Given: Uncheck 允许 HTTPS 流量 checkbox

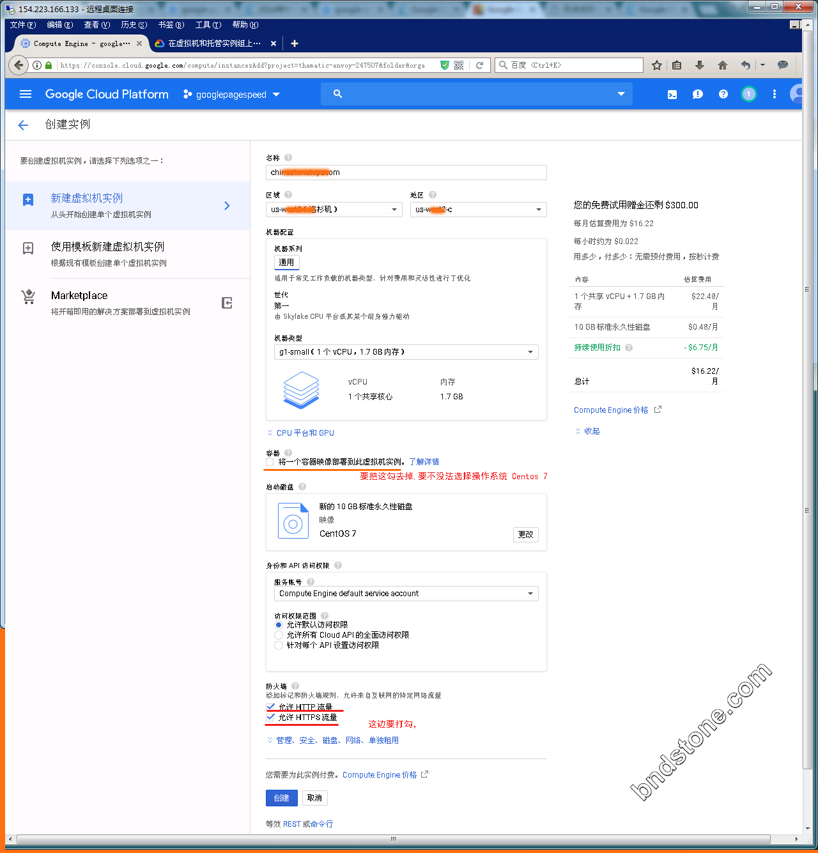Looking at the screenshot, I should coord(270,717).
